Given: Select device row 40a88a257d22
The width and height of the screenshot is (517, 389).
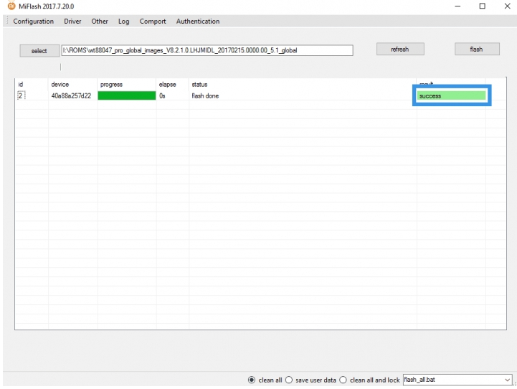Looking at the screenshot, I should (71, 95).
